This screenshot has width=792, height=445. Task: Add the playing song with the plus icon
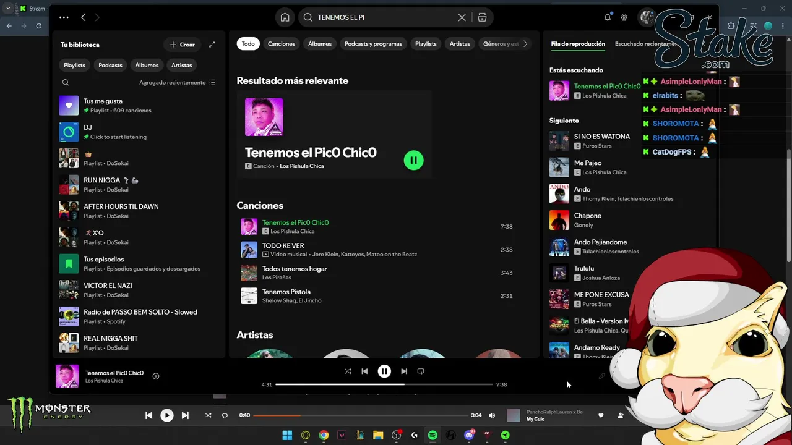click(156, 376)
